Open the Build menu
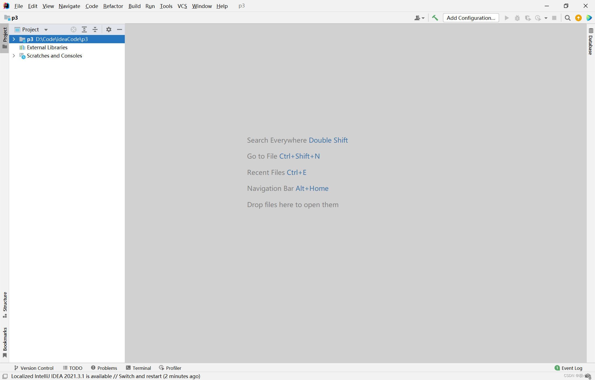This screenshot has width=595, height=380. [x=134, y=6]
